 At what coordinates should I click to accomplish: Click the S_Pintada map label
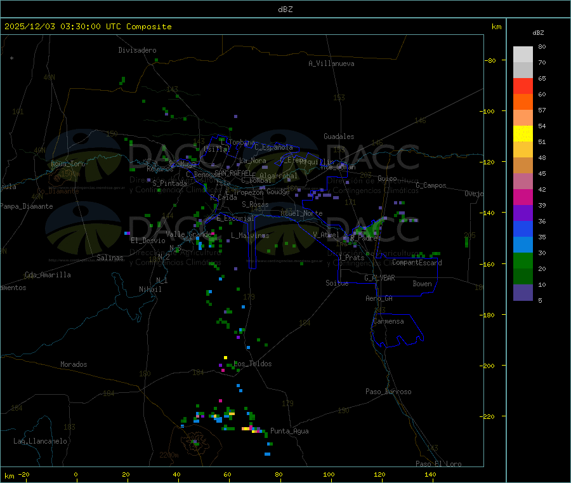pos(169,183)
